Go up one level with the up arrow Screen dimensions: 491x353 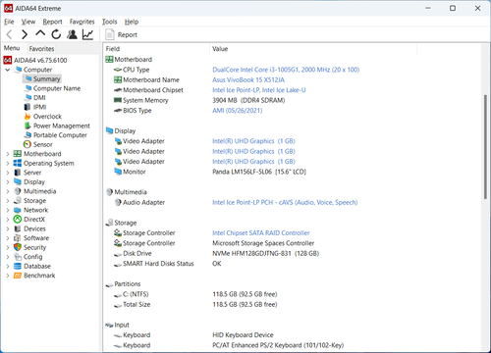40,33
